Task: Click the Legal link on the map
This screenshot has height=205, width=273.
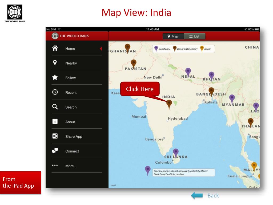Action: click(113, 185)
